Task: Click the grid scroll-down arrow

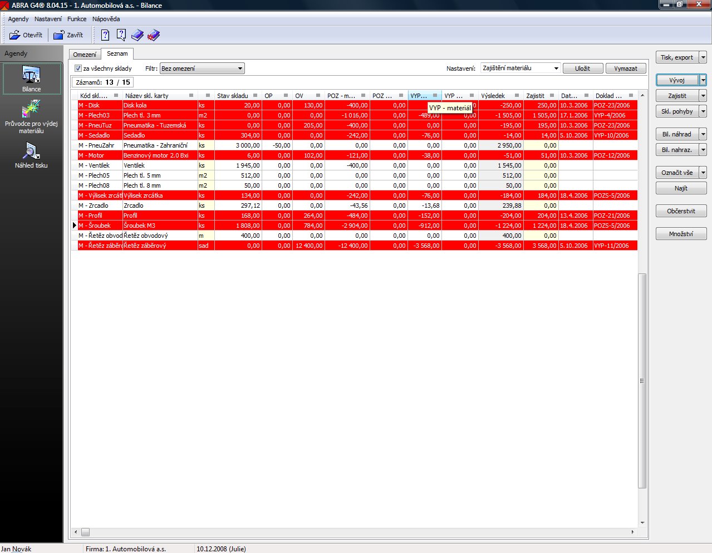Action: (642, 523)
